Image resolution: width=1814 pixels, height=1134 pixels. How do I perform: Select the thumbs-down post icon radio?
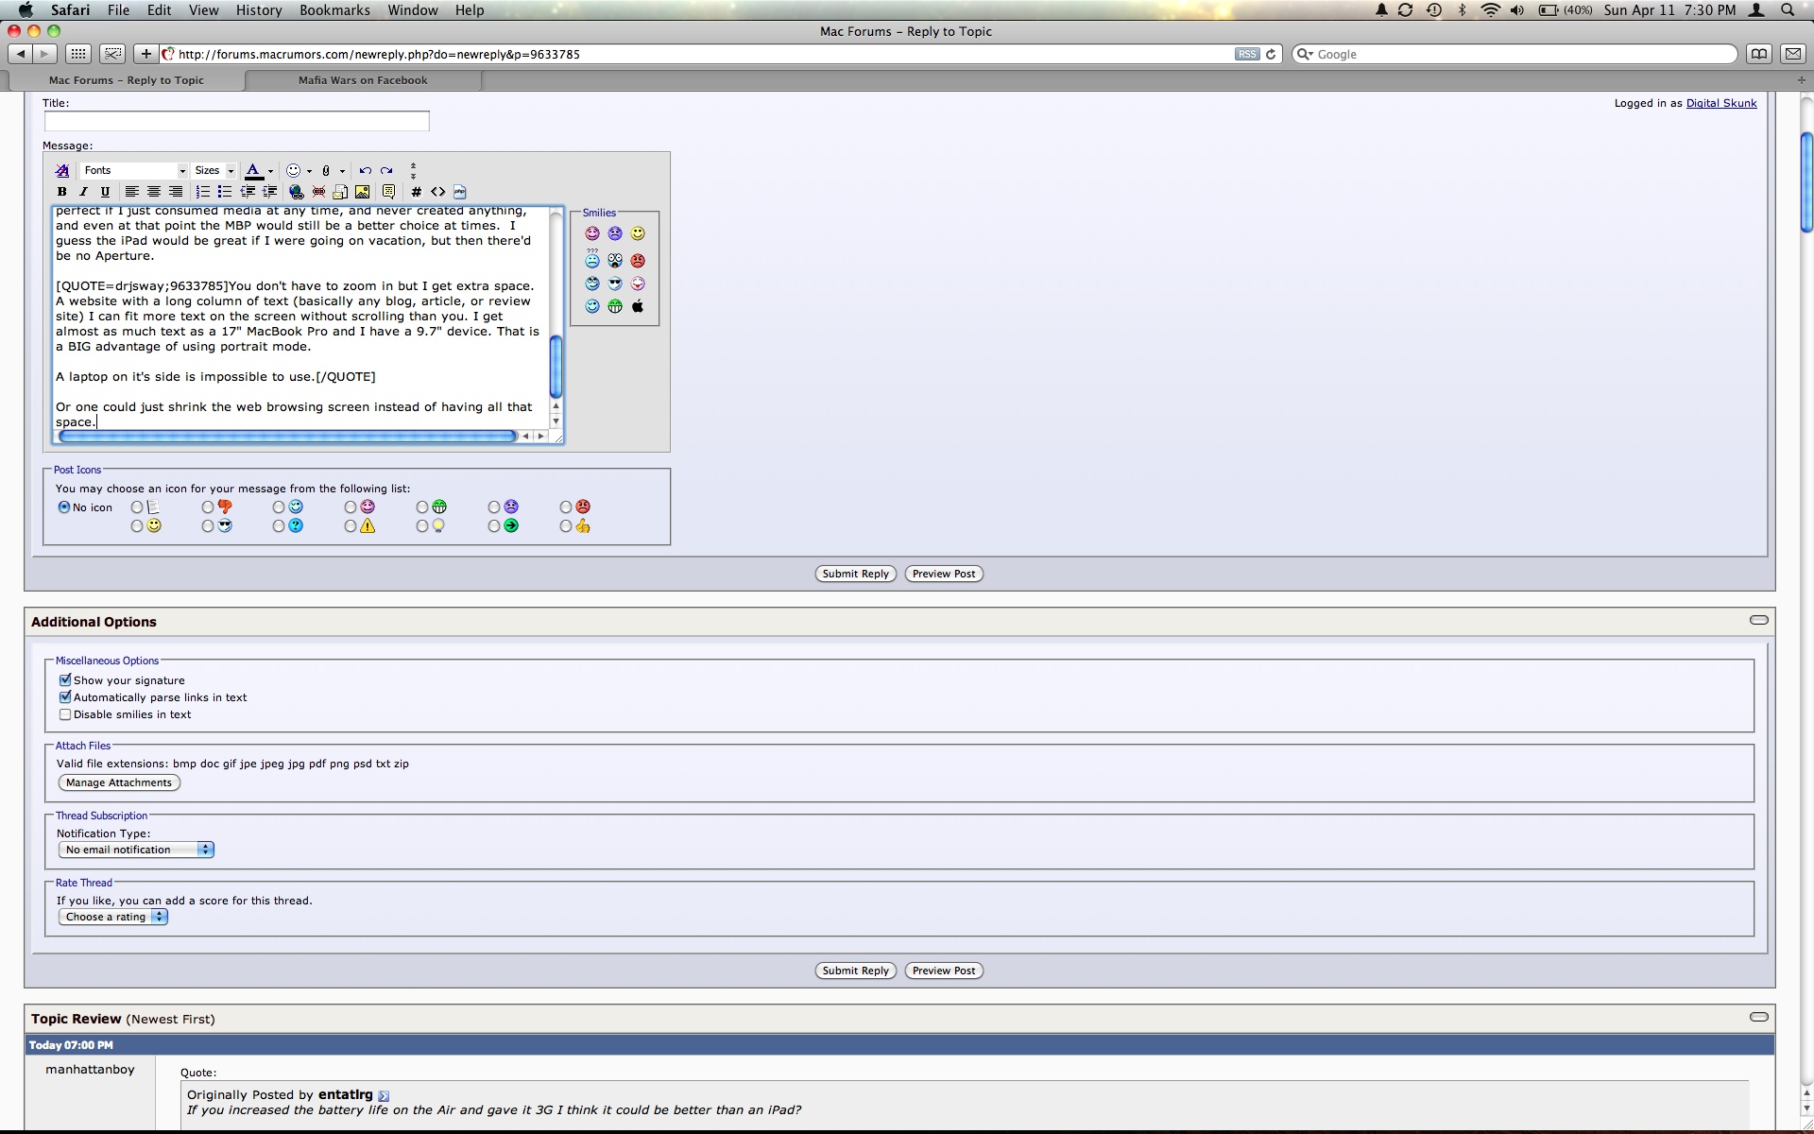208,507
